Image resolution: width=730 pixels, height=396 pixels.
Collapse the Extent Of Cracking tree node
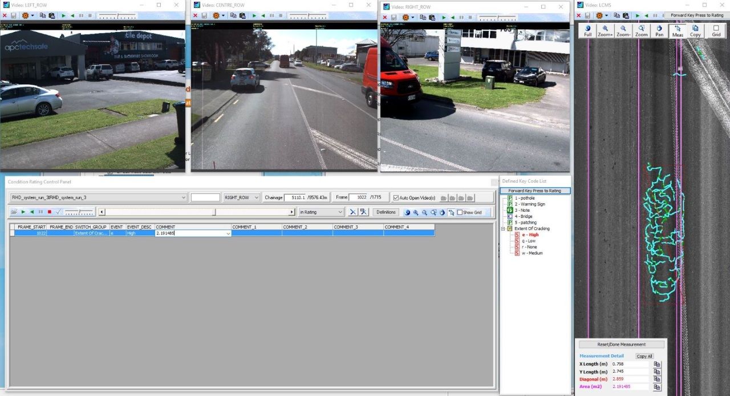point(503,229)
